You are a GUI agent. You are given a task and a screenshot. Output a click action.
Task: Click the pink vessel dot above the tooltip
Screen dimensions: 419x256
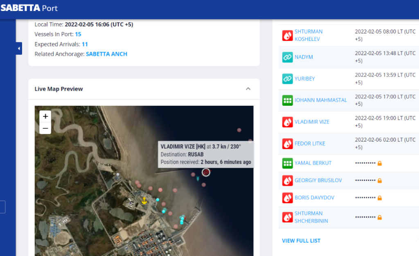click(239, 130)
